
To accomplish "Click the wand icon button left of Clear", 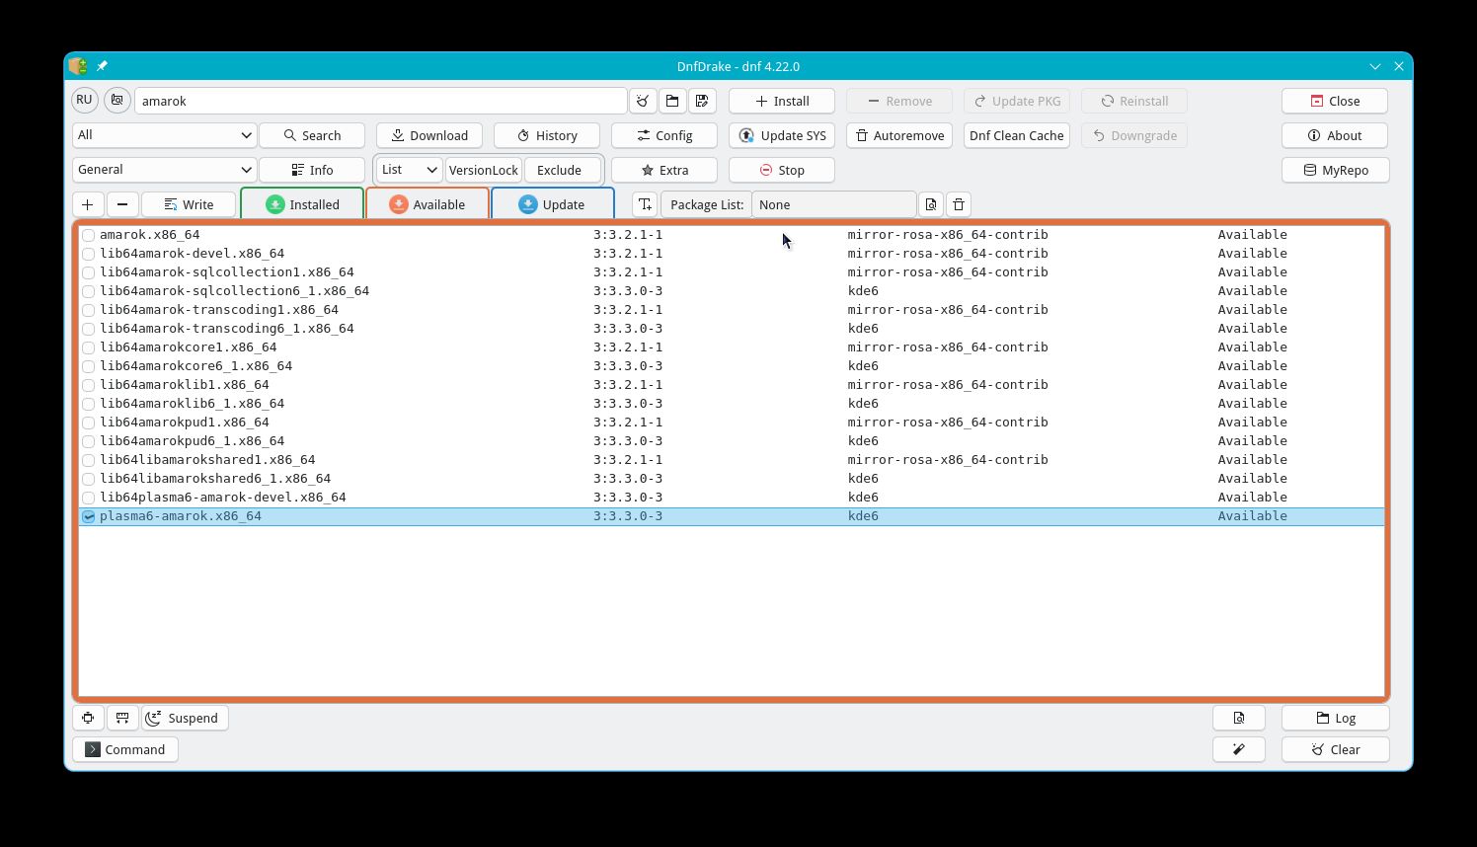I will 1239,749.
